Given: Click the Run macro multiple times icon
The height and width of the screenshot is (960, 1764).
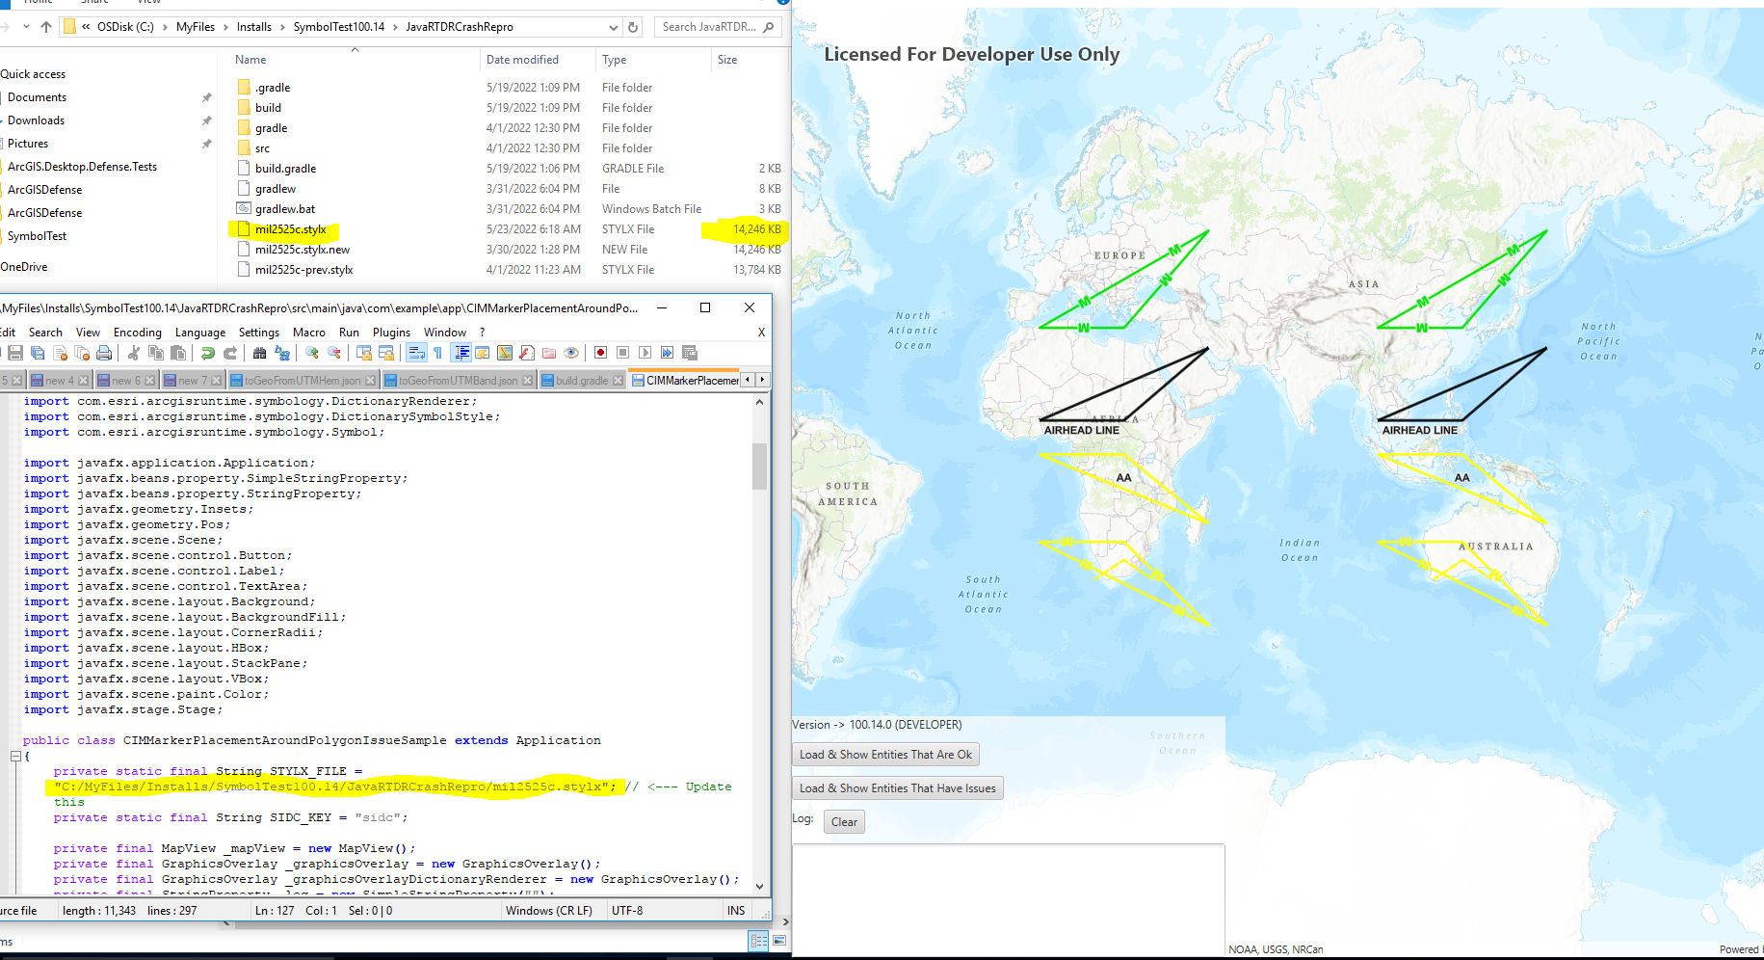Looking at the screenshot, I should point(667,353).
